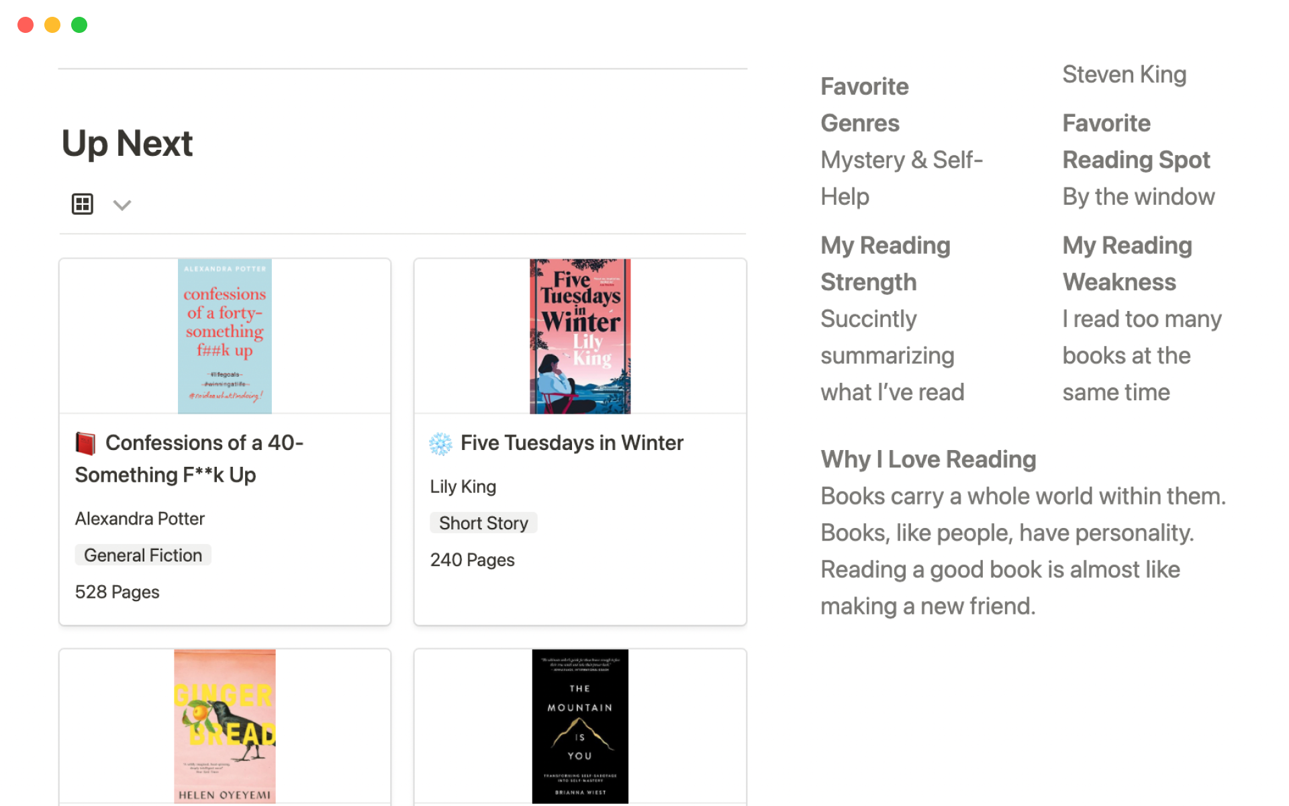Screen dimensions: 1289x806
Task: Click the snowflake emoji icon
Action: (440, 443)
